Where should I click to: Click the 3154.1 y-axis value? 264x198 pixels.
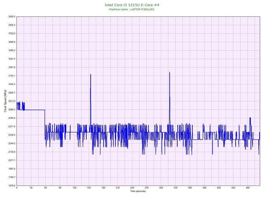tap(12, 76)
